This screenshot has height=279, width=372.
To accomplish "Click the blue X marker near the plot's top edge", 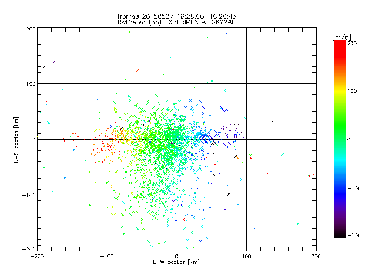I will tap(227, 33).
